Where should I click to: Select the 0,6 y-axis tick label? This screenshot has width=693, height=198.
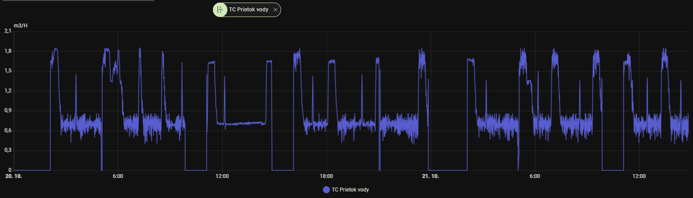[8, 131]
